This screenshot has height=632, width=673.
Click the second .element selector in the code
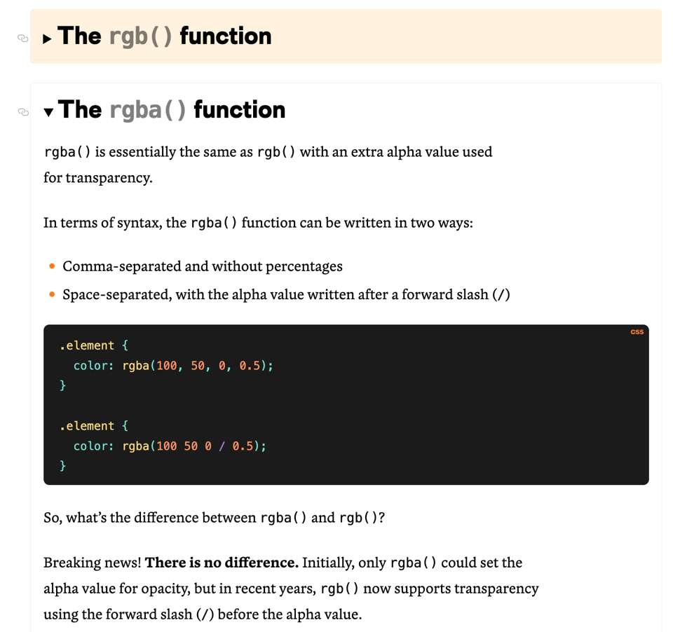(x=87, y=426)
